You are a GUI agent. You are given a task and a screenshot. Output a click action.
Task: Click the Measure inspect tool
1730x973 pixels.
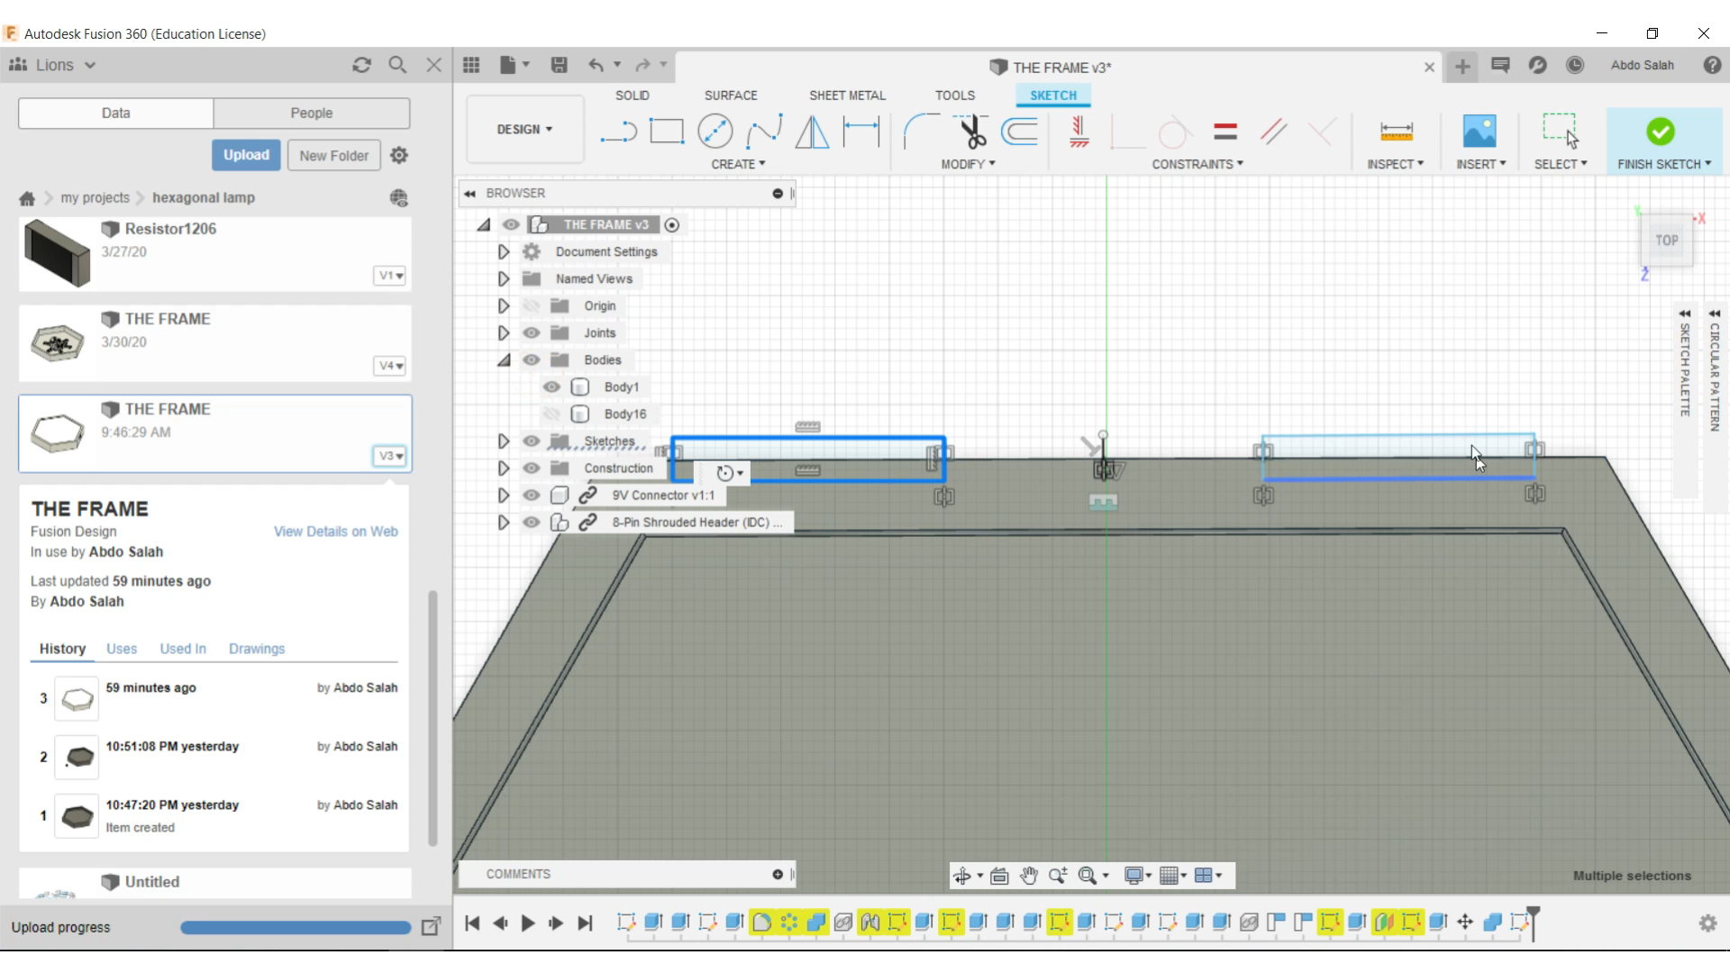point(1396,132)
